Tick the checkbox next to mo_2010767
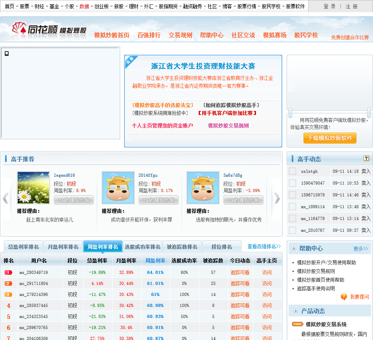This screenshot has width=373, height=340. (293, 230)
